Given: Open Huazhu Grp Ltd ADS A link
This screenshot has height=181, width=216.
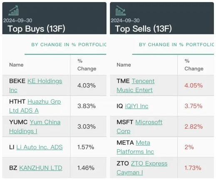Looking at the screenshot, I should click(35, 106).
